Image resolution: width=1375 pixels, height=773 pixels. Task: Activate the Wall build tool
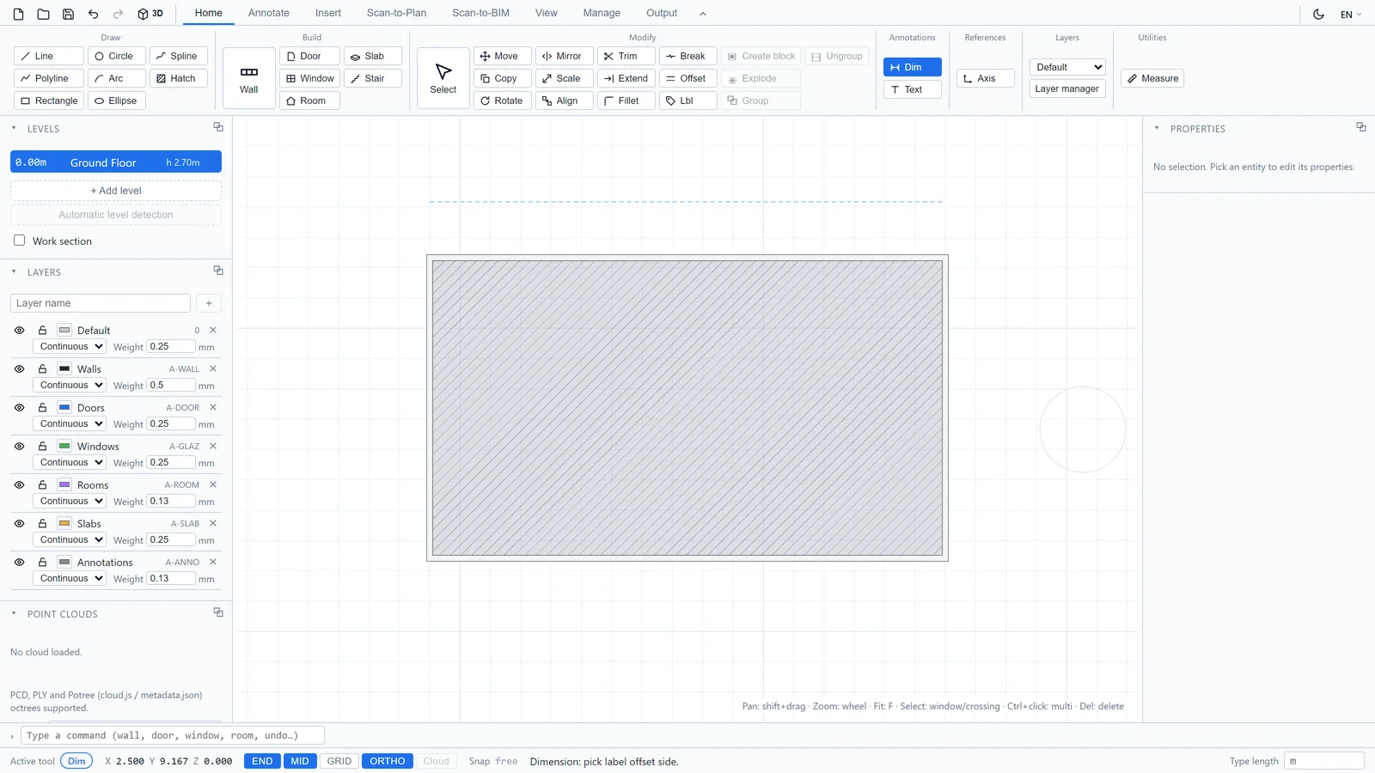coord(249,78)
